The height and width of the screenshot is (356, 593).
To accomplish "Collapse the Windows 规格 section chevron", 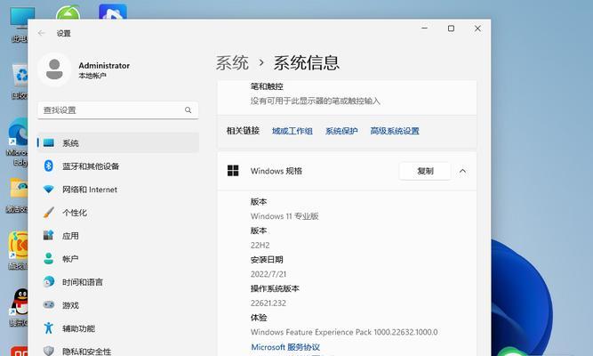I will 462,171.
